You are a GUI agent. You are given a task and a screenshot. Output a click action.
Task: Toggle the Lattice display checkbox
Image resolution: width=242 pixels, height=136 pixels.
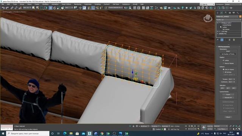click(x=223, y=60)
